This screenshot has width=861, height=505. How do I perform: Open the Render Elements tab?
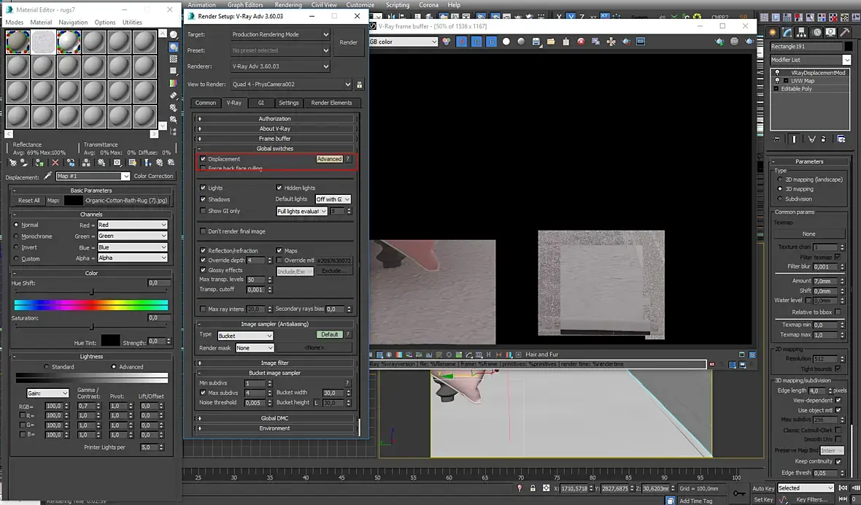(331, 103)
